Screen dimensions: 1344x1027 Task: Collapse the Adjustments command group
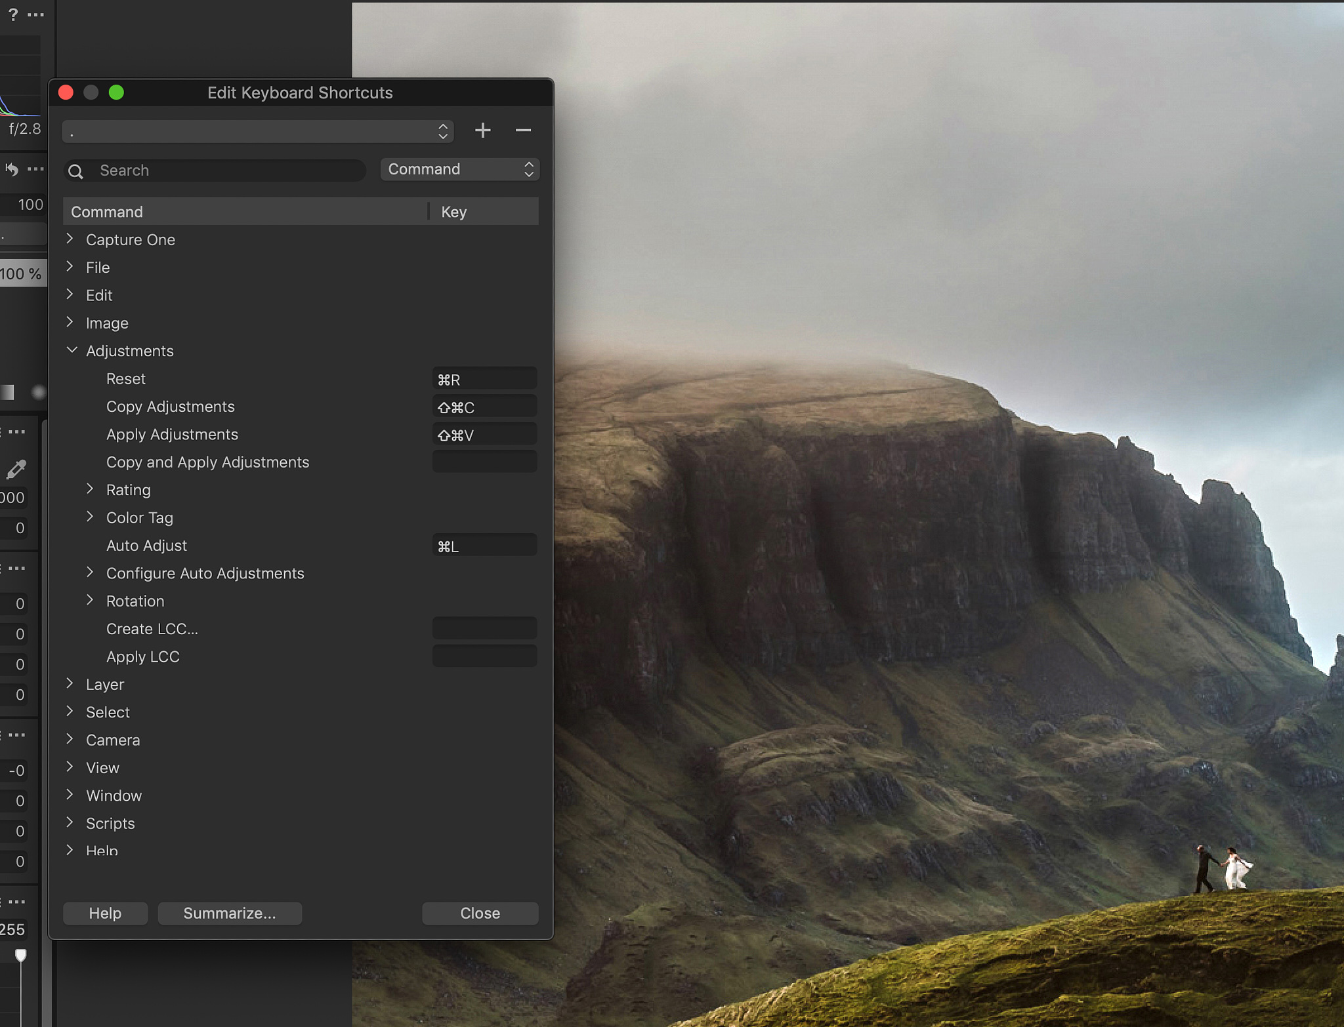72,350
